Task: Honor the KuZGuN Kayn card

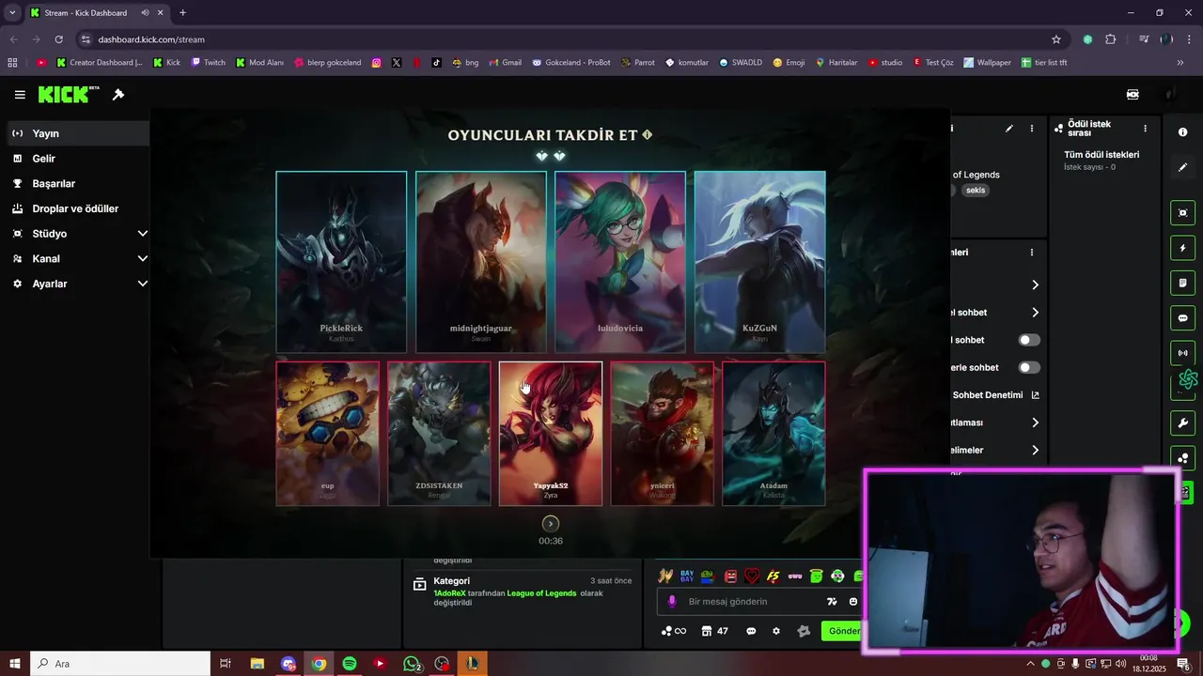Action: (x=760, y=262)
